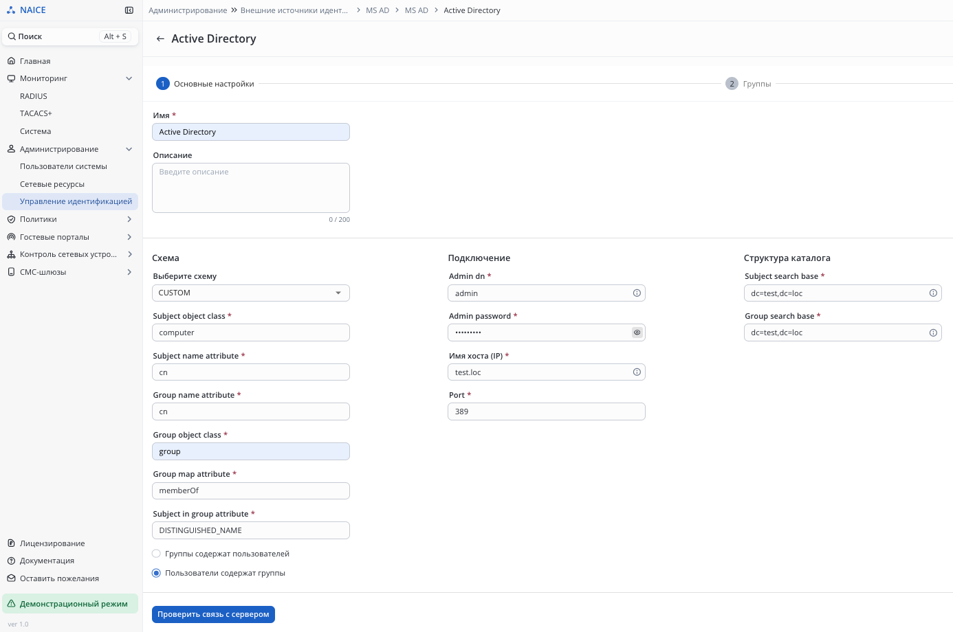Open the Выберите схему dropdown
The image size is (953, 632).
click(x=250, y=293)
